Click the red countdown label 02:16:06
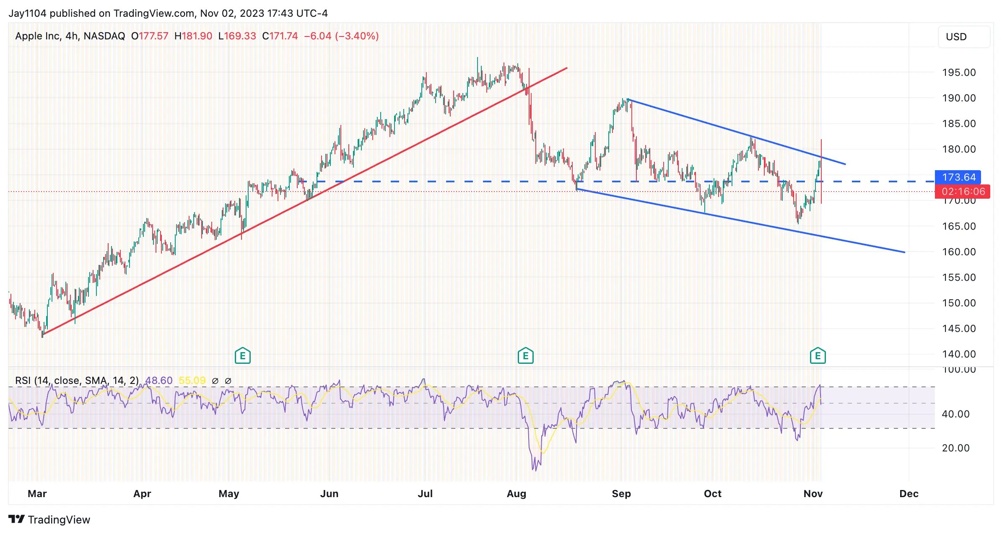Screen dimensions: 1002x534 coord(963,192)
